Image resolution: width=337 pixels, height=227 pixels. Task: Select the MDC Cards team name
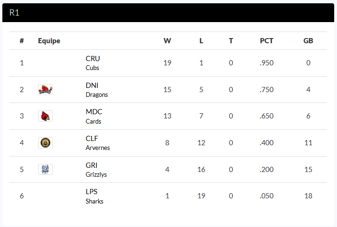tap(94, 116)
